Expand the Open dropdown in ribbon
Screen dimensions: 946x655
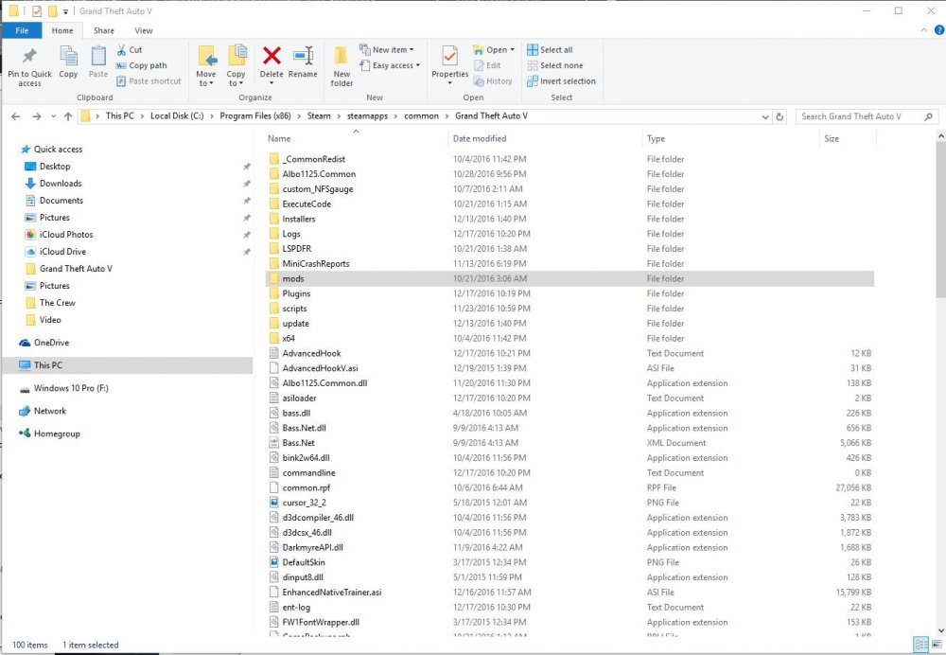(x=513, y=49)
